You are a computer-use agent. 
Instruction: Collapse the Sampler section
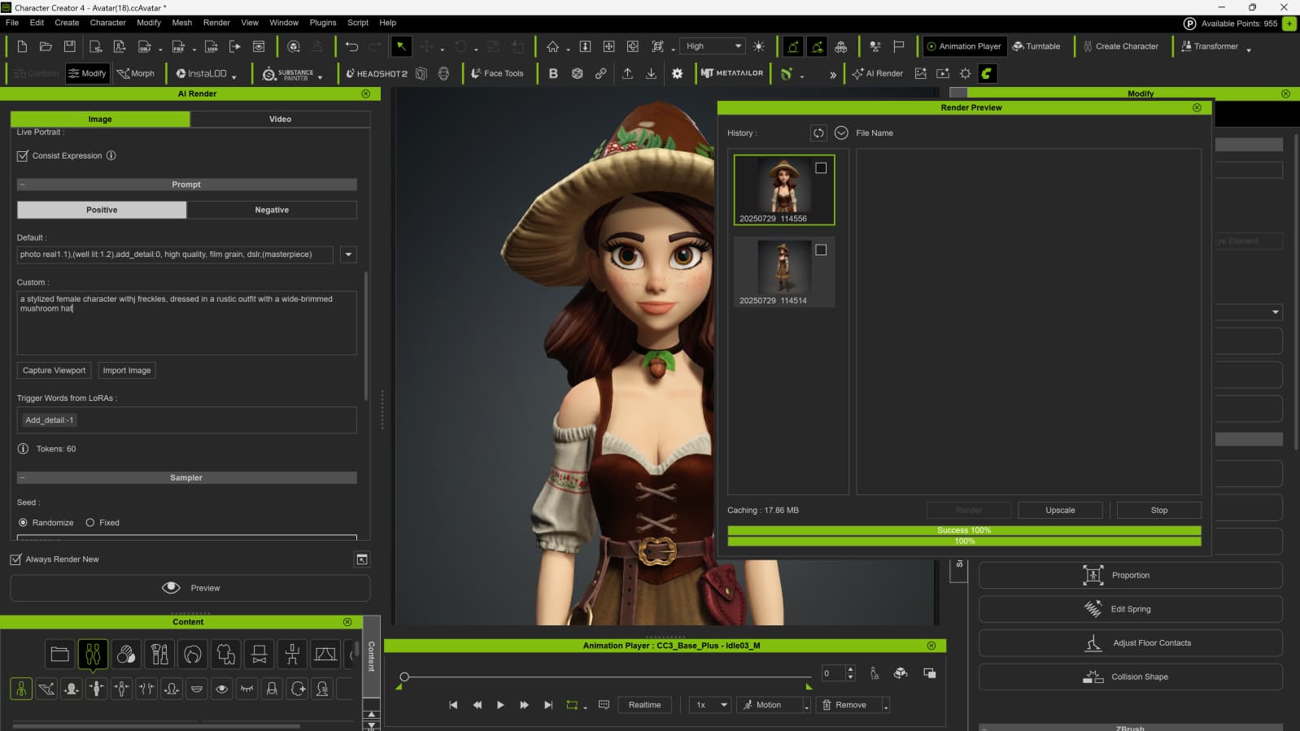click(x=22, y=478)
